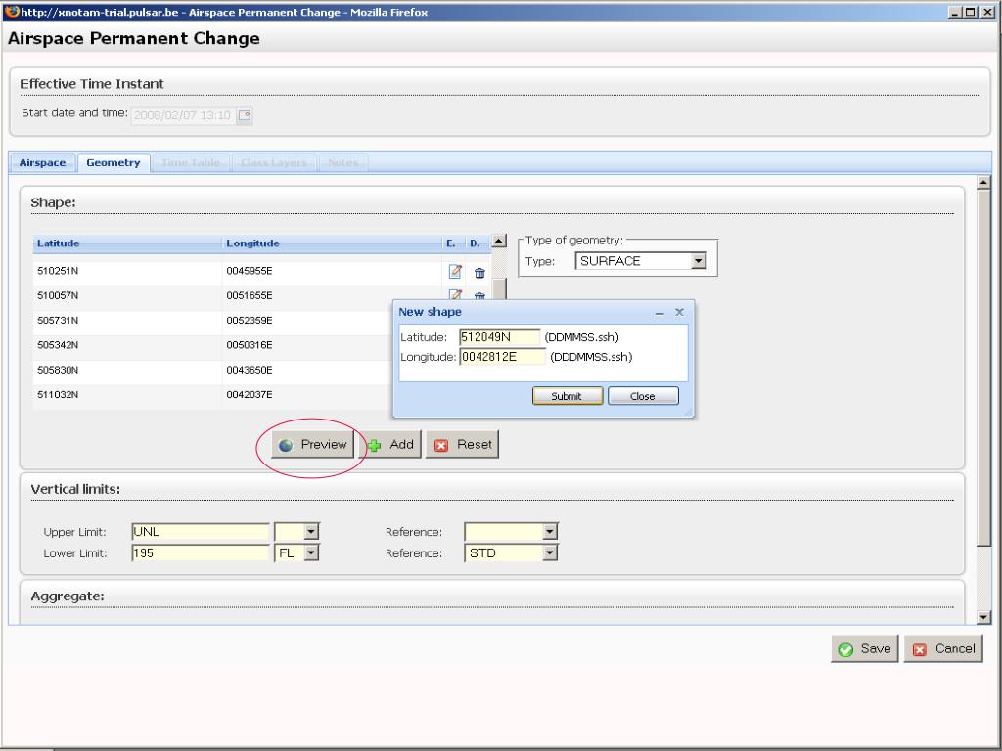
Task: Click main panel scrollbar down arrow
Action: click(x=984, y=618)
